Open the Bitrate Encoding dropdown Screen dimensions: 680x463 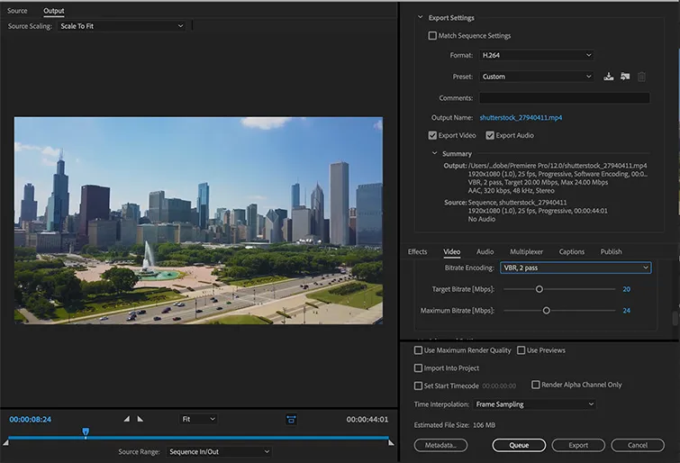click(575, 268)
